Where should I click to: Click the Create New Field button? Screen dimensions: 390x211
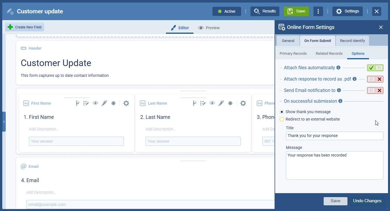point(25,27)
